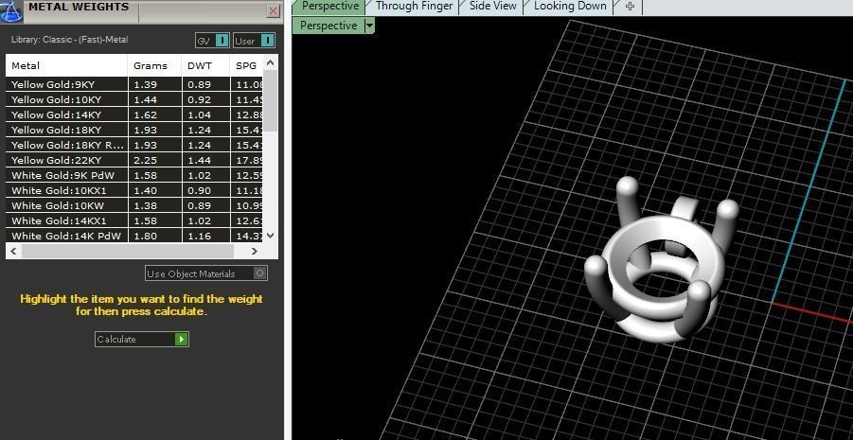Select the White Gold:10KX1 row
This screenshot has width=853, height=440.
(x=134, y=190)
